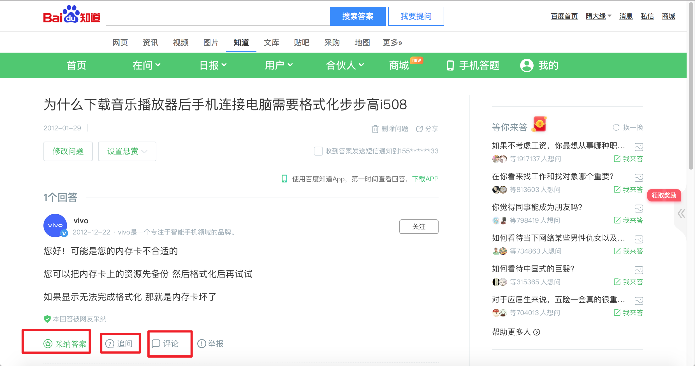Enable SMS notification for new answers
Image resolution: width=695 pixels, height=366 pixels.
coord(318,151)
